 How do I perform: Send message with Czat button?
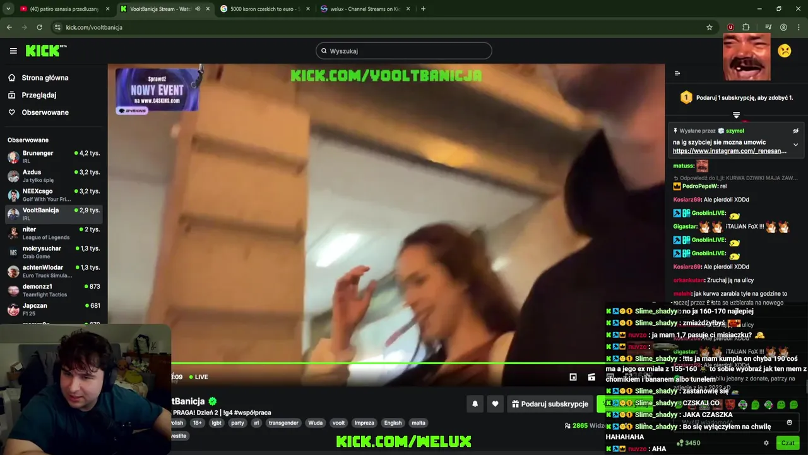point(787,443)
